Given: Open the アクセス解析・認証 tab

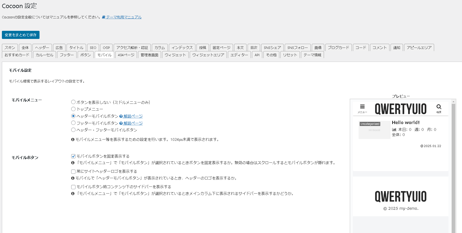Looking at the screenshot, I should (132, 48).
